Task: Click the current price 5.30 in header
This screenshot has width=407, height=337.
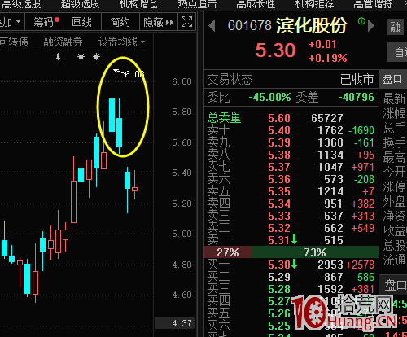Action: 275,50
